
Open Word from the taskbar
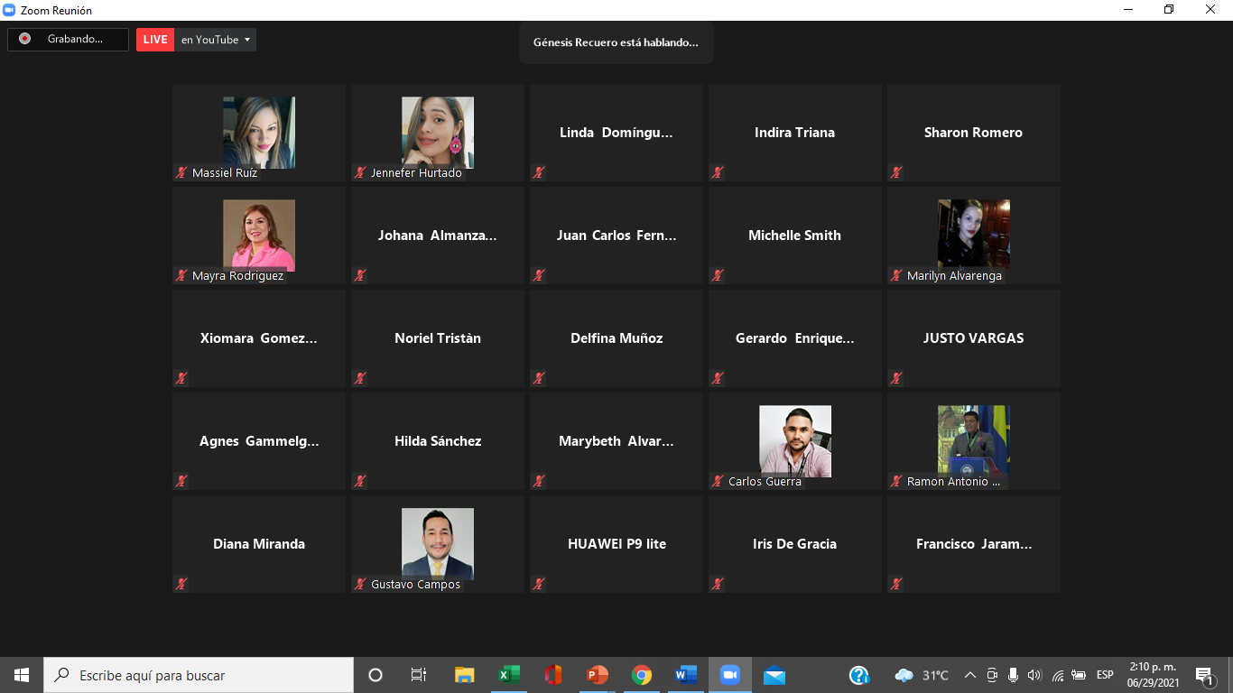[x=686, y=675]
